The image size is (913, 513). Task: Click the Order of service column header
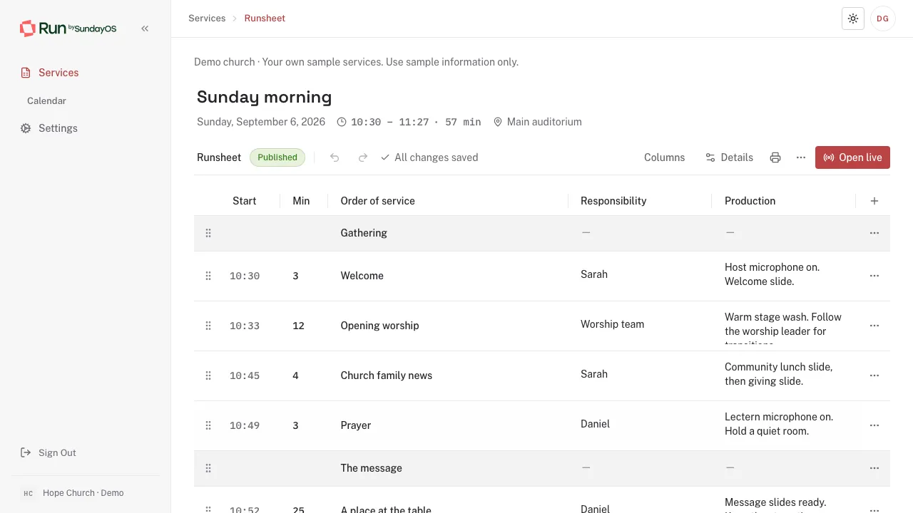pyautogui.click(x=378, y=201)
